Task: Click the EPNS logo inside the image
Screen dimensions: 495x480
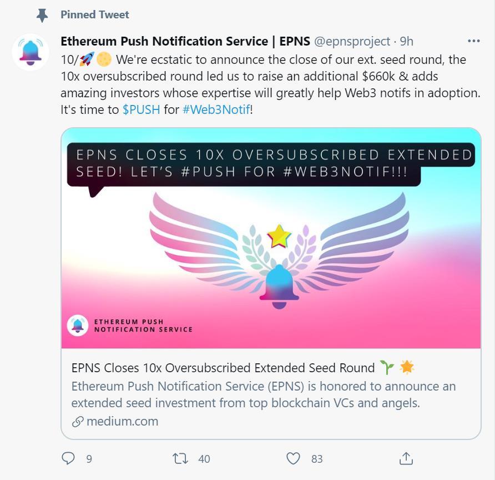Action: click(77, 325)
